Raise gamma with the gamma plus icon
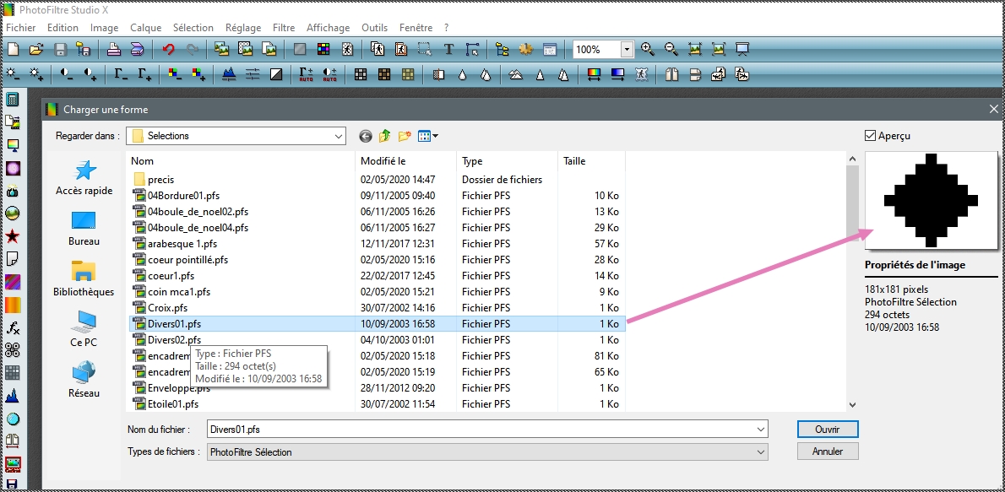 click(x=145, y=75)
